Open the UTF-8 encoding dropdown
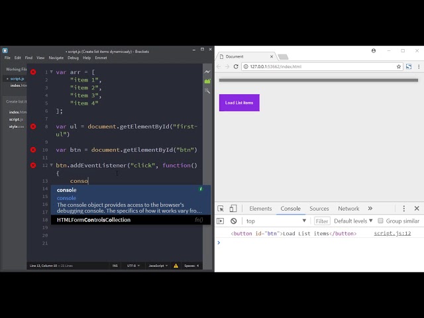This screenshot has height=318, width=424. (x=133, y=266)
